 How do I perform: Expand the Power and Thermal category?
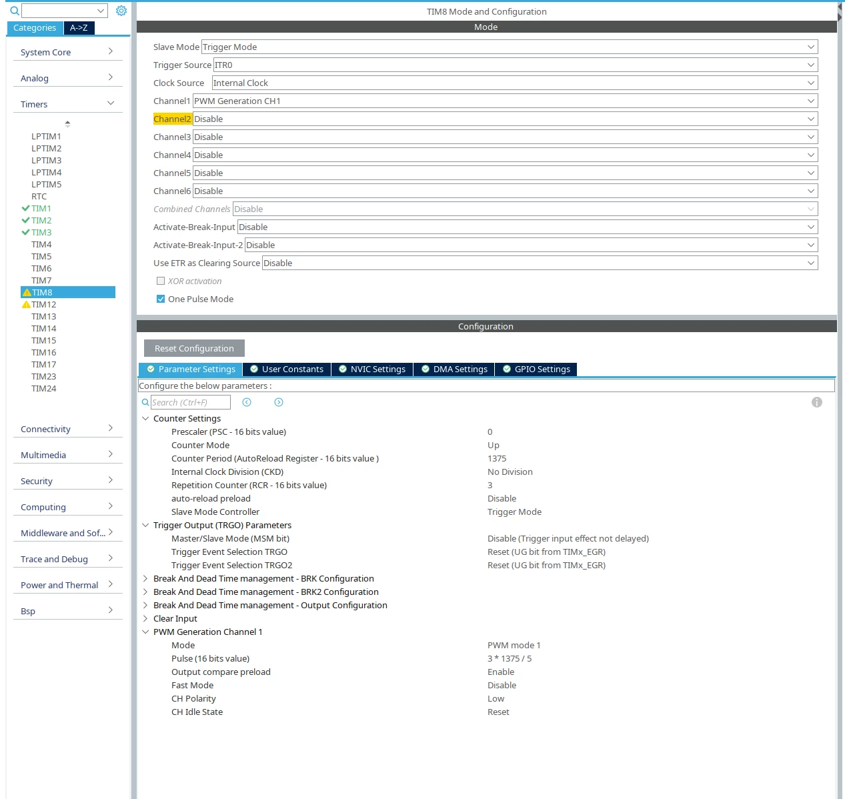tap(67, 585)
